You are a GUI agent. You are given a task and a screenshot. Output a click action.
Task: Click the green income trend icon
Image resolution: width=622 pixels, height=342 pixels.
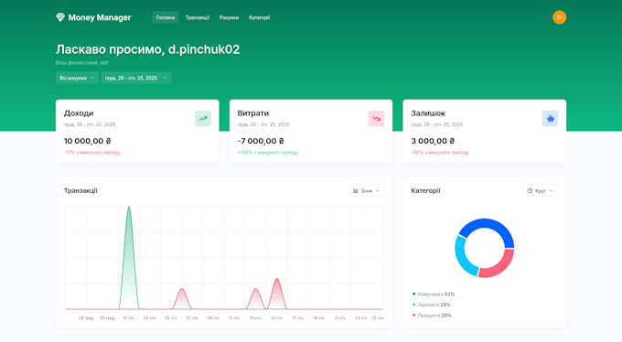coord(203,119)
